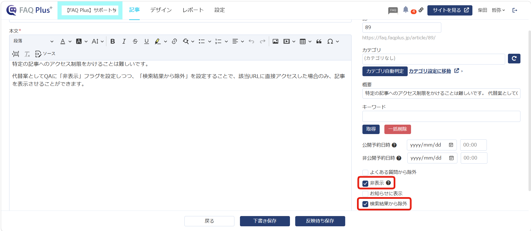This screenshot has width=531, height=231.
Task: Open the notifications bell
Action: click(x=406, y=10)
